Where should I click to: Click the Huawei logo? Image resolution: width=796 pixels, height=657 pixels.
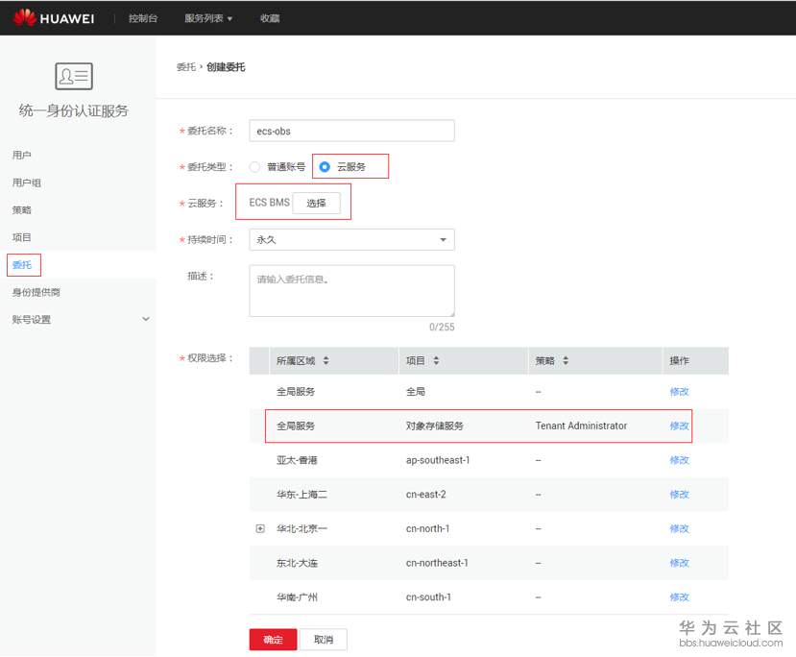[54, 18]
